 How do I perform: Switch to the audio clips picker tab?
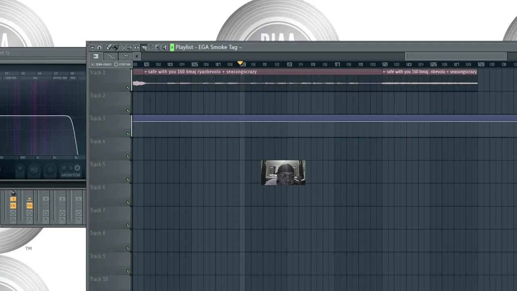click(x=96, y=56)
